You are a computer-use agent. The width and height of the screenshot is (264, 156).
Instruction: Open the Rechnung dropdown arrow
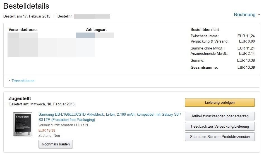[259, 15]
